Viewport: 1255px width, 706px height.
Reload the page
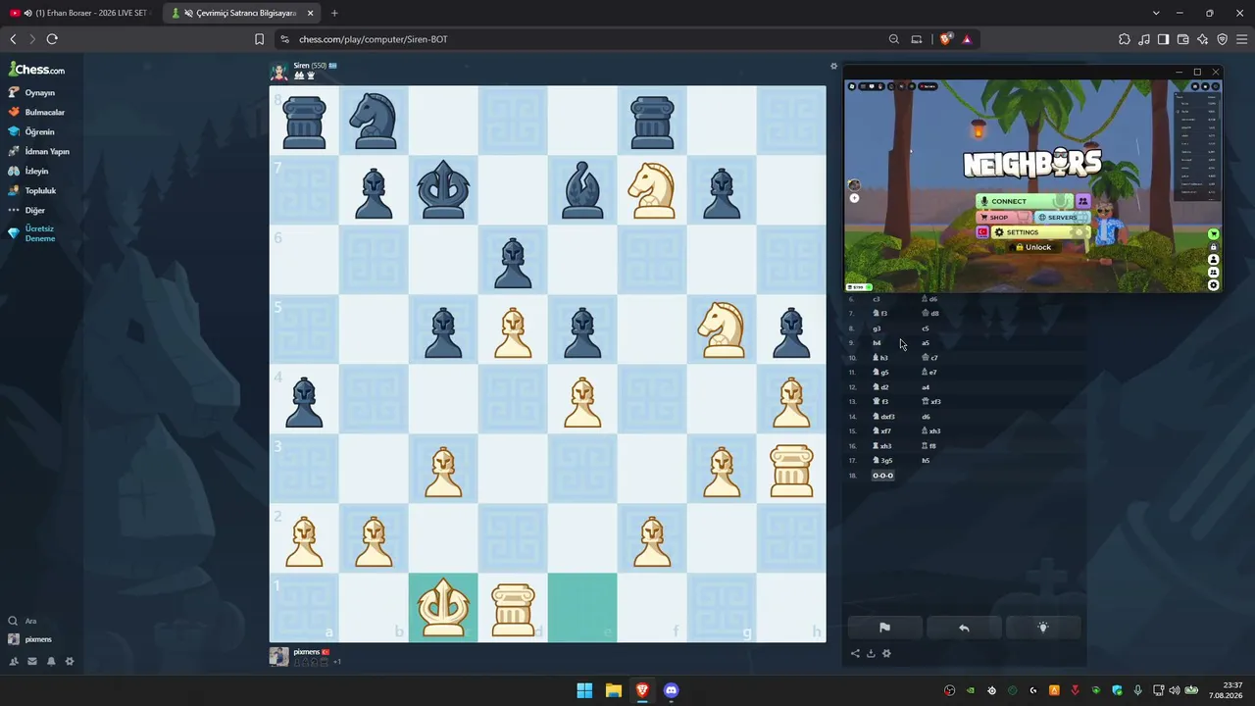click(x=52, y=39)
